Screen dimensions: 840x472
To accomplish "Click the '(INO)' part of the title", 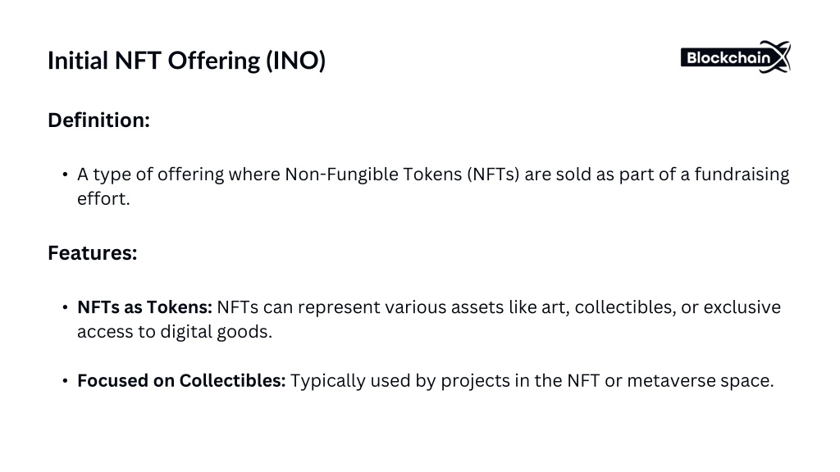I will point(295,61).
